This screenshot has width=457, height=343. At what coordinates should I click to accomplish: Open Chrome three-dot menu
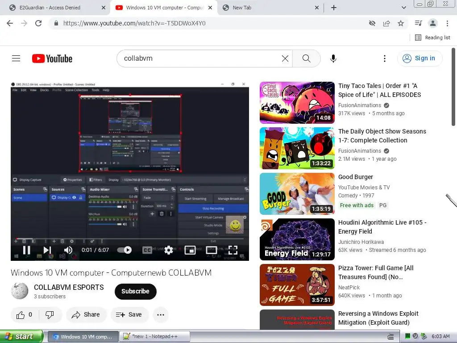click(447, 23)
